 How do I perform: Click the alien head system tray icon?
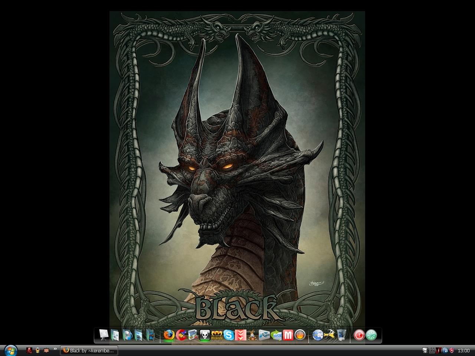425,350
